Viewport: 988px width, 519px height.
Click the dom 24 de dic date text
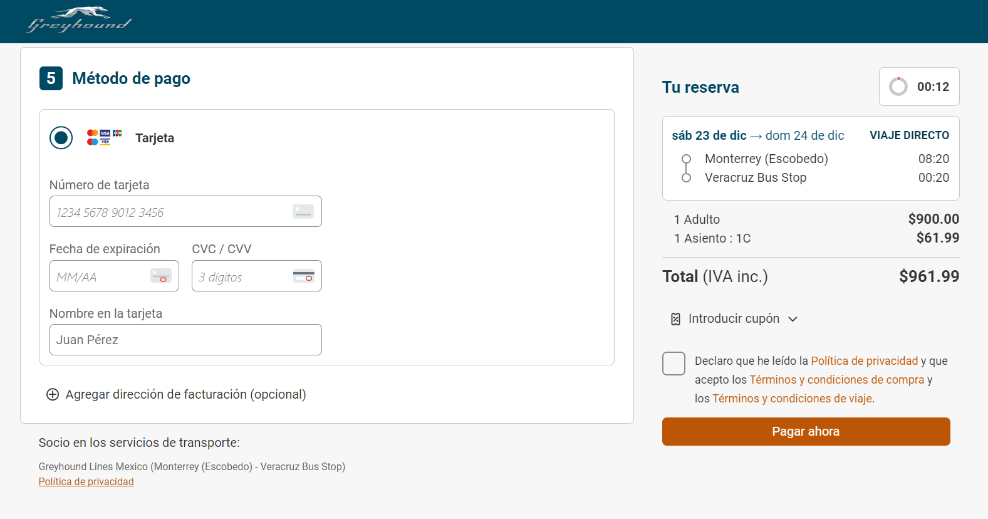pyautogui.click(x=804, y=135)
